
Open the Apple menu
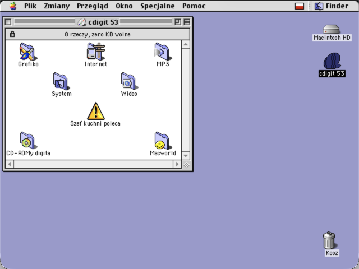pyautogui.click(x=13, y=6)
